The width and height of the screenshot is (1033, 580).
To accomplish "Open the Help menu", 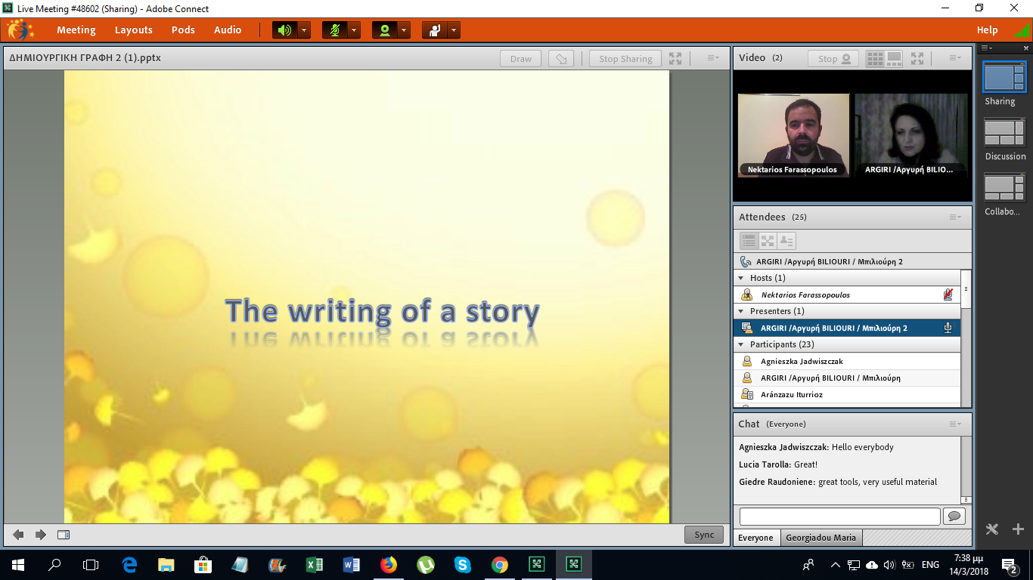I will click(x=987, y=30).
